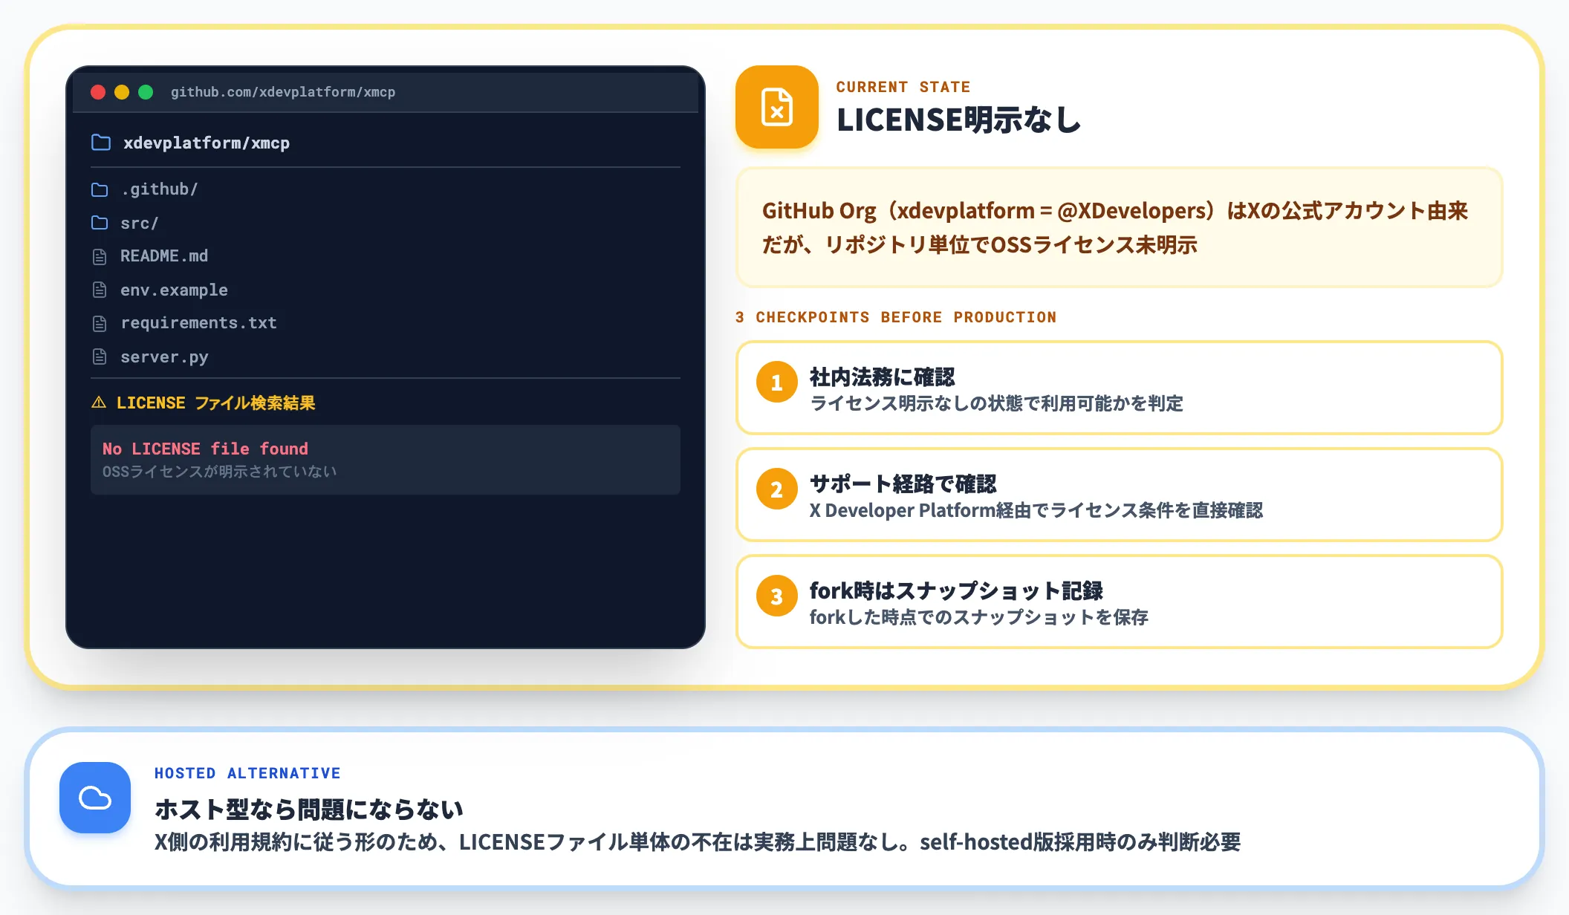Click the 3 CHECKPOINTS BEFORE PRODUCTION label
1569x915 pixels.
click(896, 317)
